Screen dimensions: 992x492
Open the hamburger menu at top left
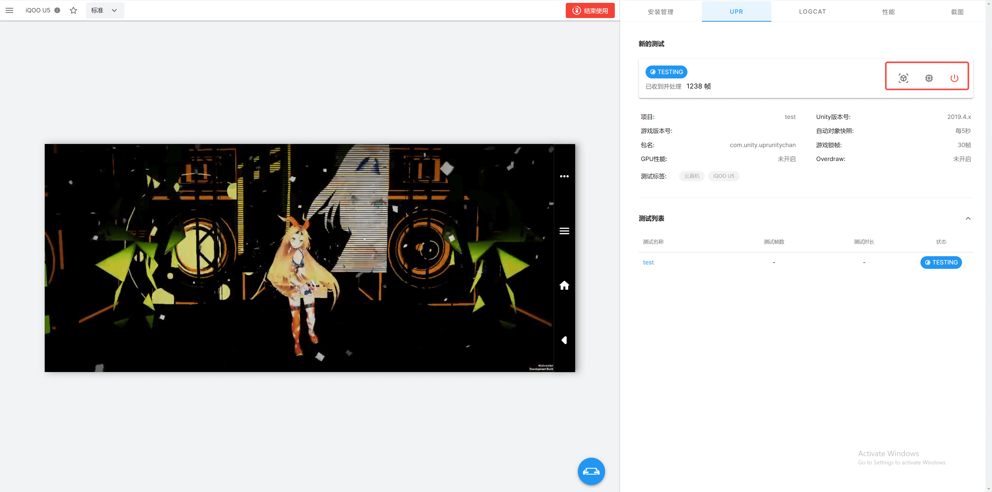[x=9, y=10]
